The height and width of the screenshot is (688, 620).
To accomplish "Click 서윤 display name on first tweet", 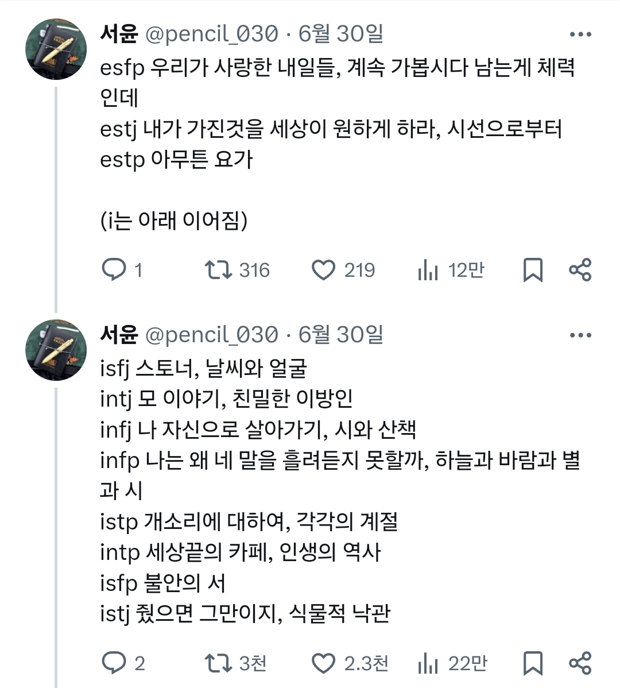I will [119, 34].
